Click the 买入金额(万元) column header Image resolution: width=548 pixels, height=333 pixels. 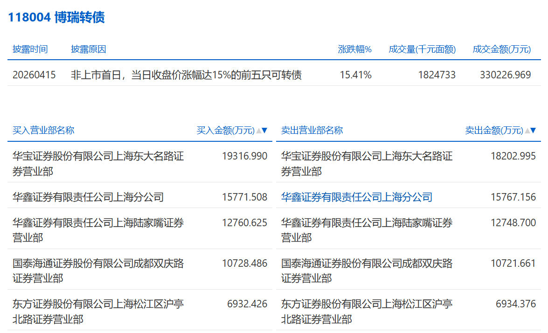(x=225, y=131)
